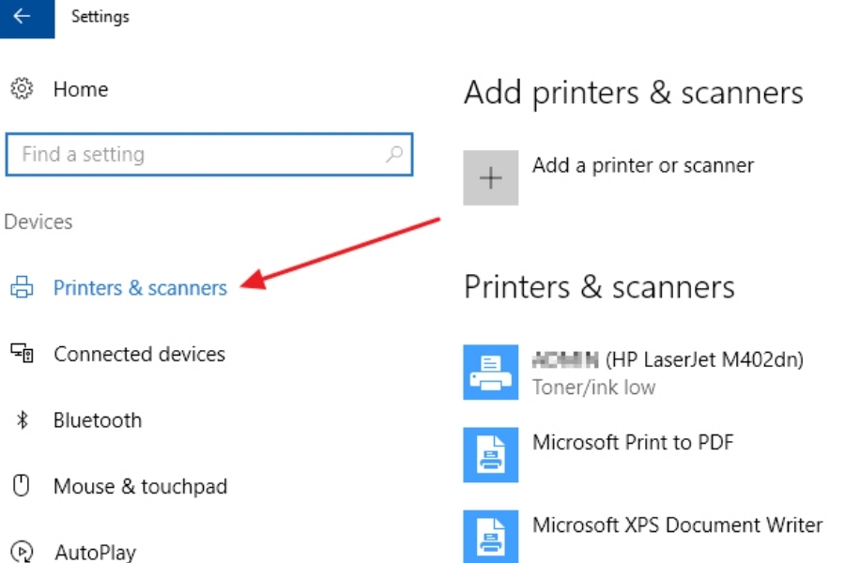Click the 'Add a printer or scanner' text

coord(642,166)
